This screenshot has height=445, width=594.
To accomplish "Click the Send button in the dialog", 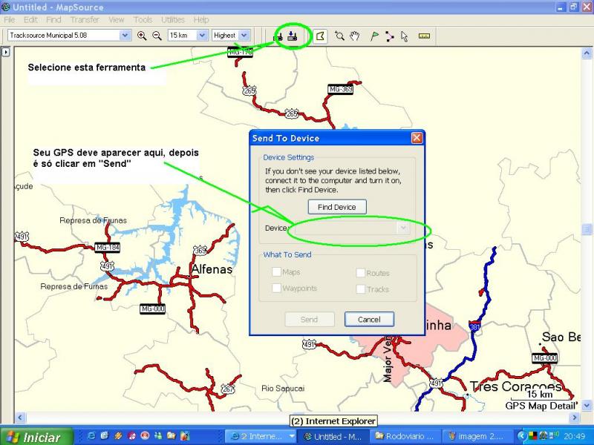I will [x=309, y=320].
